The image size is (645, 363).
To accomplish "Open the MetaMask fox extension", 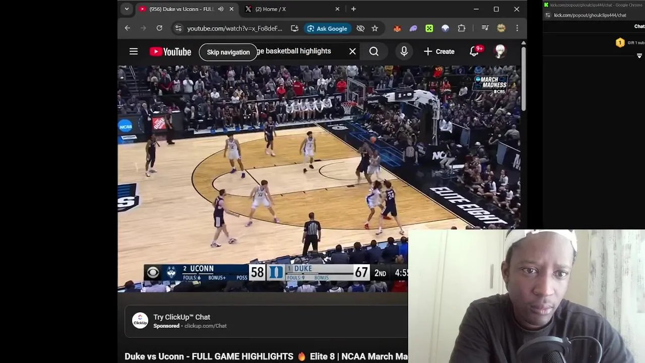I will pyautogui.click(x=397, y=28).
